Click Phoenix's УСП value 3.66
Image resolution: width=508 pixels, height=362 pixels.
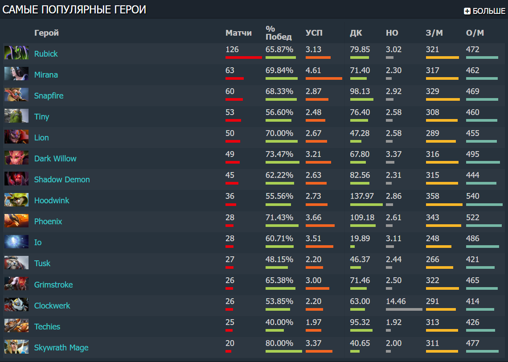(313, 218)
